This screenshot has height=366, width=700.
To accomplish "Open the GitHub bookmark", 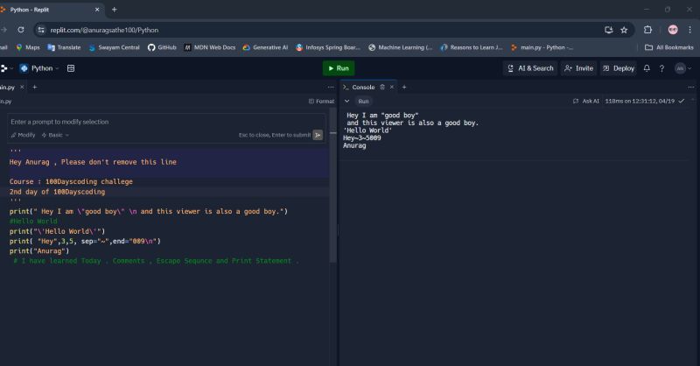I will (x=162, y=47).
